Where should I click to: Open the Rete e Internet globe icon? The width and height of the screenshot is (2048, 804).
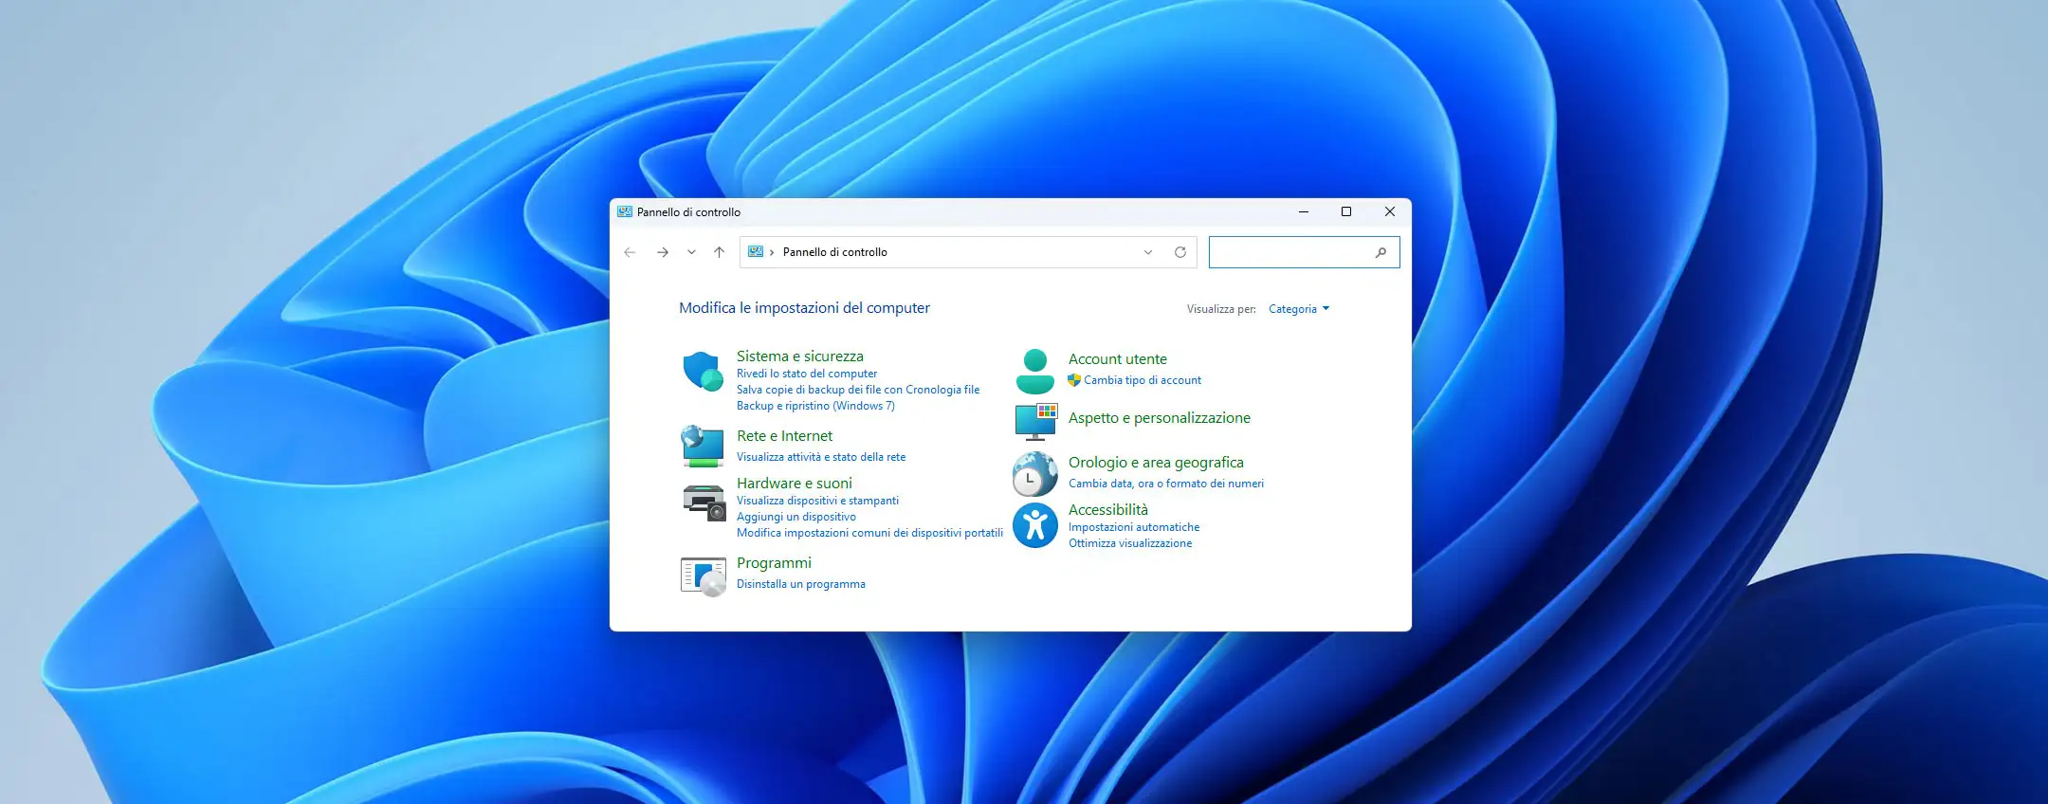(703, 447)
